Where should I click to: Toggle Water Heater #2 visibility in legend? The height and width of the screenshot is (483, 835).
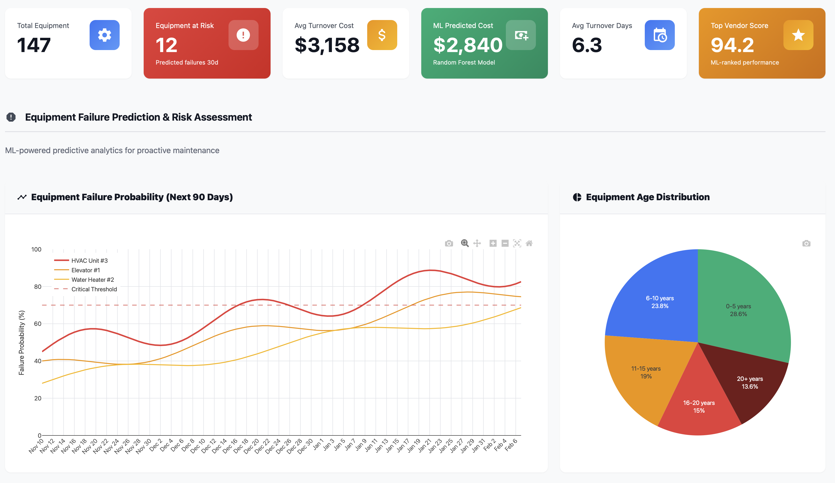pos(93,280)
